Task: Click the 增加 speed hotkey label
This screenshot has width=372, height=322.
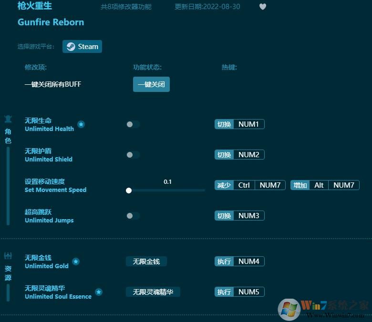Action: pos(300,185)
